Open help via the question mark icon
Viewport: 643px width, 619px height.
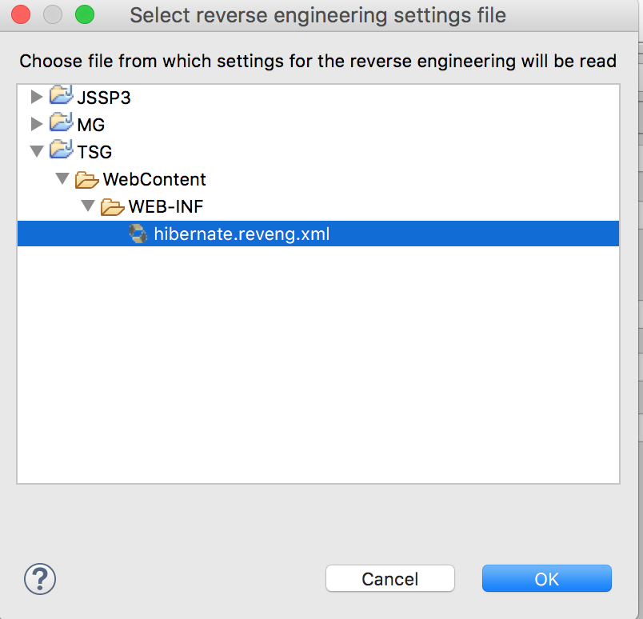(40, 579)
